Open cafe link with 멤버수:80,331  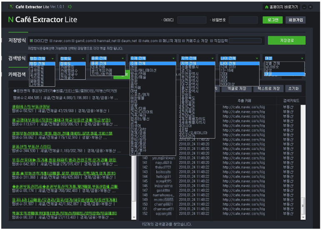(x=65, y=213)
